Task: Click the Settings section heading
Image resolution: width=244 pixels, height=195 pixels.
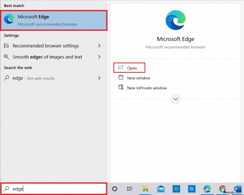Action: click(11, 35)
